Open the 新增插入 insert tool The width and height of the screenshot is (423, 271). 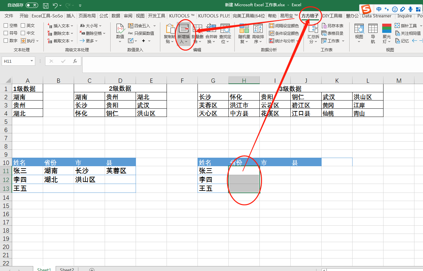click(x=184, y=34)
